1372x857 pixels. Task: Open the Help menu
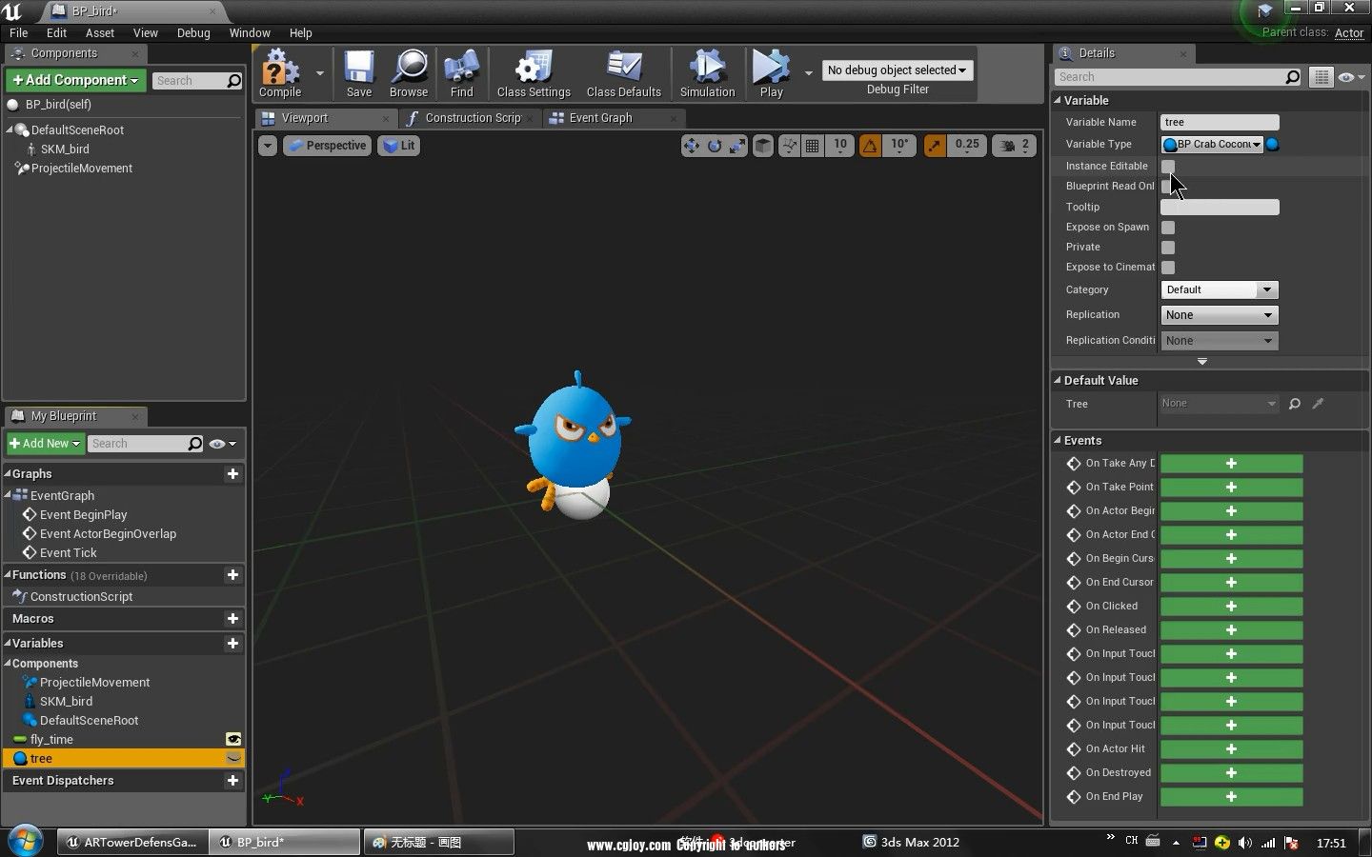[300, 32]
